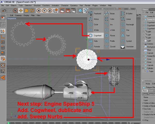The image size is (155, 124).
Task: Select the Floor object
Action: point(149,50)
